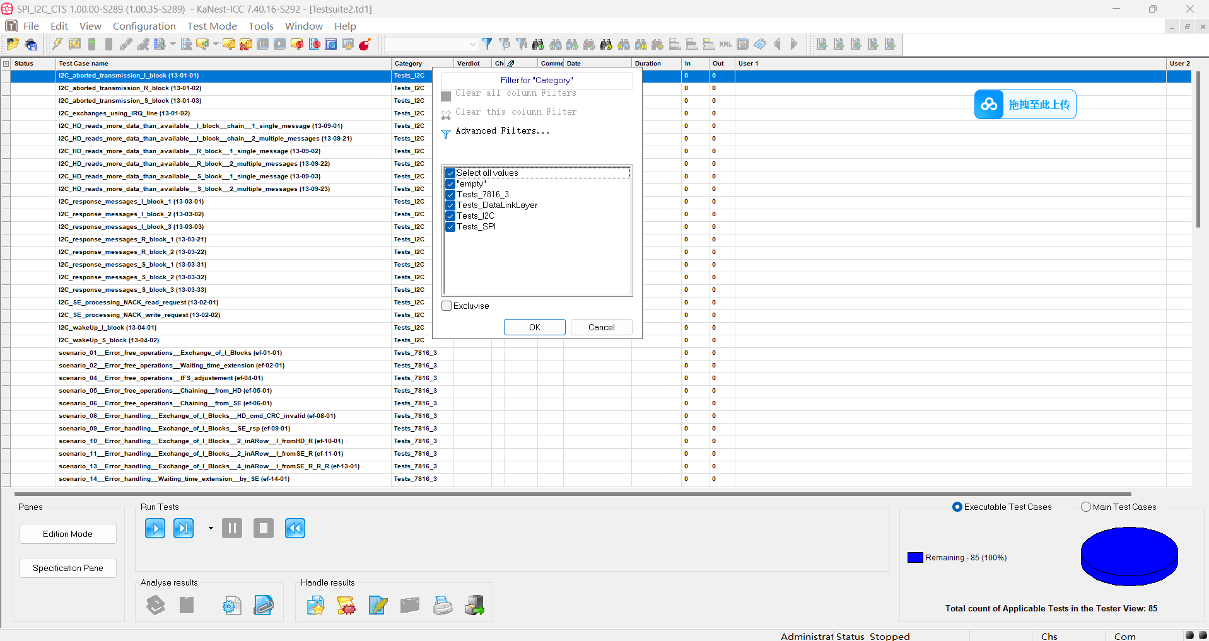Click the open folder icon in toolbar
Screen dimensions: 1209x641
click(x=13, y=44)
